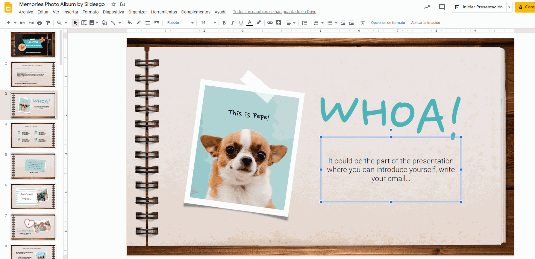The width and height of the screenshot is (535, 259).
Task: Open the Editar menu
Action: (x=43, y=12)
